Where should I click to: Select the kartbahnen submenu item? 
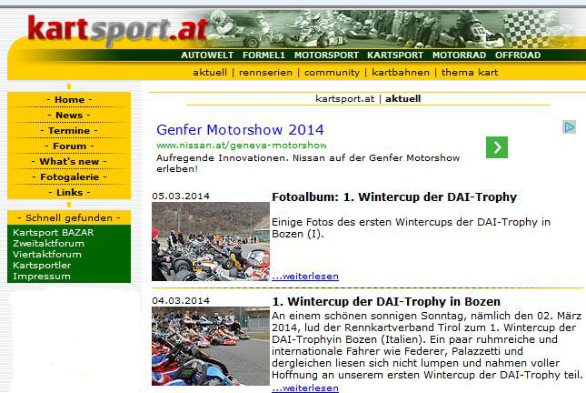point(401,72)
